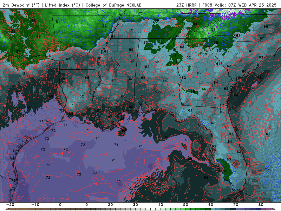Click the "40" label under the color bar
The height and width of the screenshot is (211, 281).
click(161, 205)
